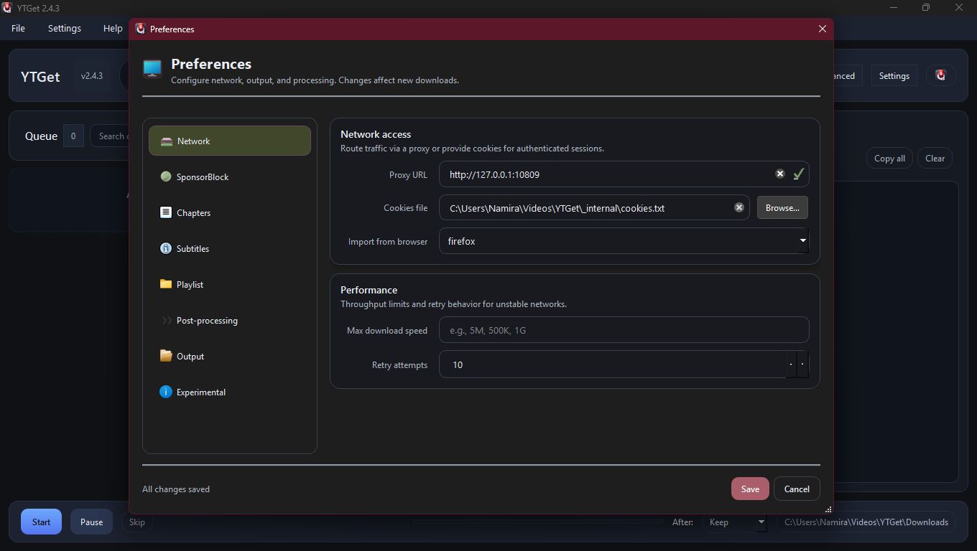977x551 pixels.
Task: Click the queue count badge showing 0
Action: coord(73,136)
